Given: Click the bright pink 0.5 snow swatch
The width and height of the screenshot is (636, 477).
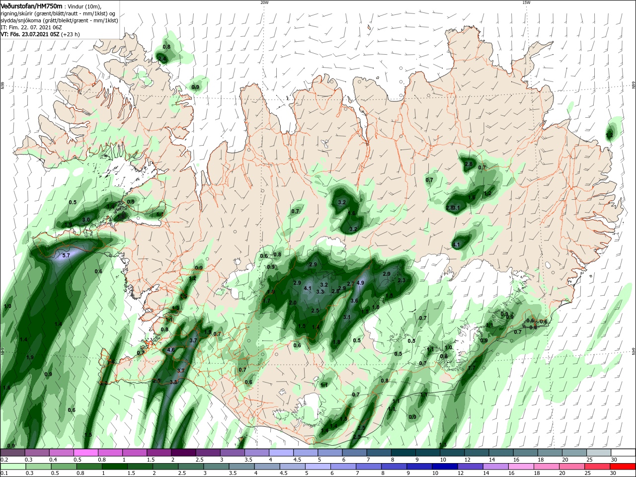Looking at the screenshot, I should click(85, 453).
